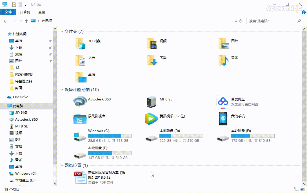The image size is (307, 193).
Task: Open the 桌面 folder in main pane
Action: tap(81, 77)
